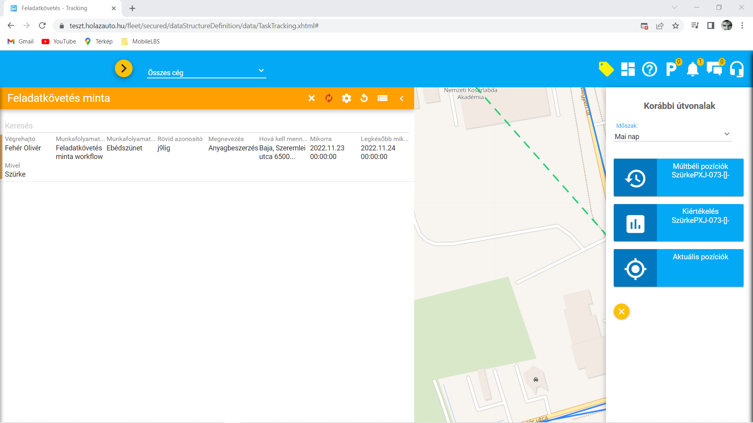753x423 pixels.
Task: Click the undo reset arrow icon
Action: [x=364, y=98]
